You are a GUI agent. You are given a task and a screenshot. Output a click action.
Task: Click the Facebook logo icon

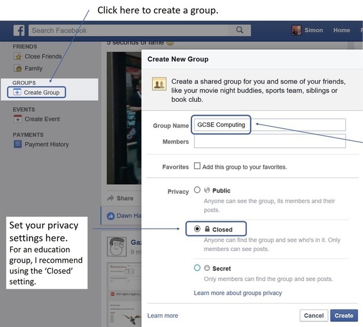(19, 30)
